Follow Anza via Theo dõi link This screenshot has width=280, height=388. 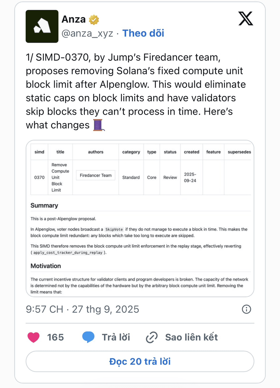click(143, 33)
